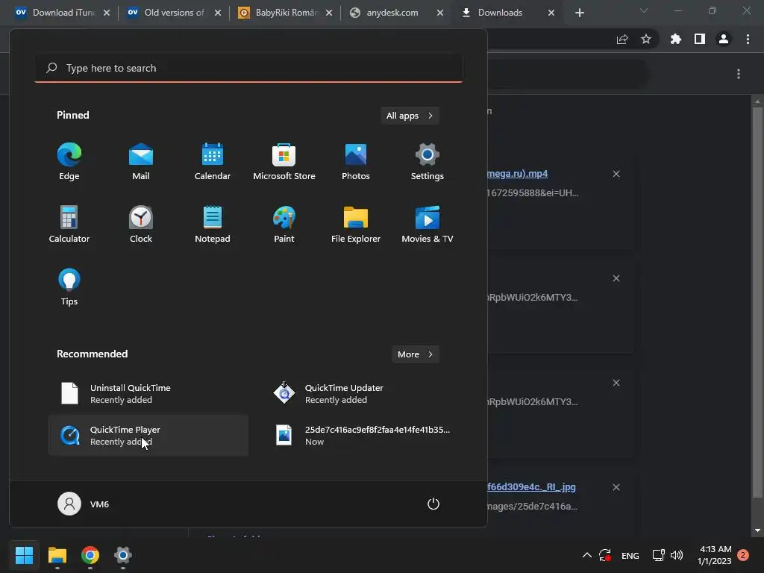
Task: Expand More recommended items
Action: (x=415, y=354)
